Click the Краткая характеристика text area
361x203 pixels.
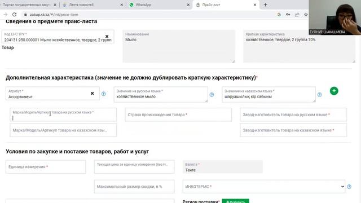pyautogui.click(x=300, y=46)
